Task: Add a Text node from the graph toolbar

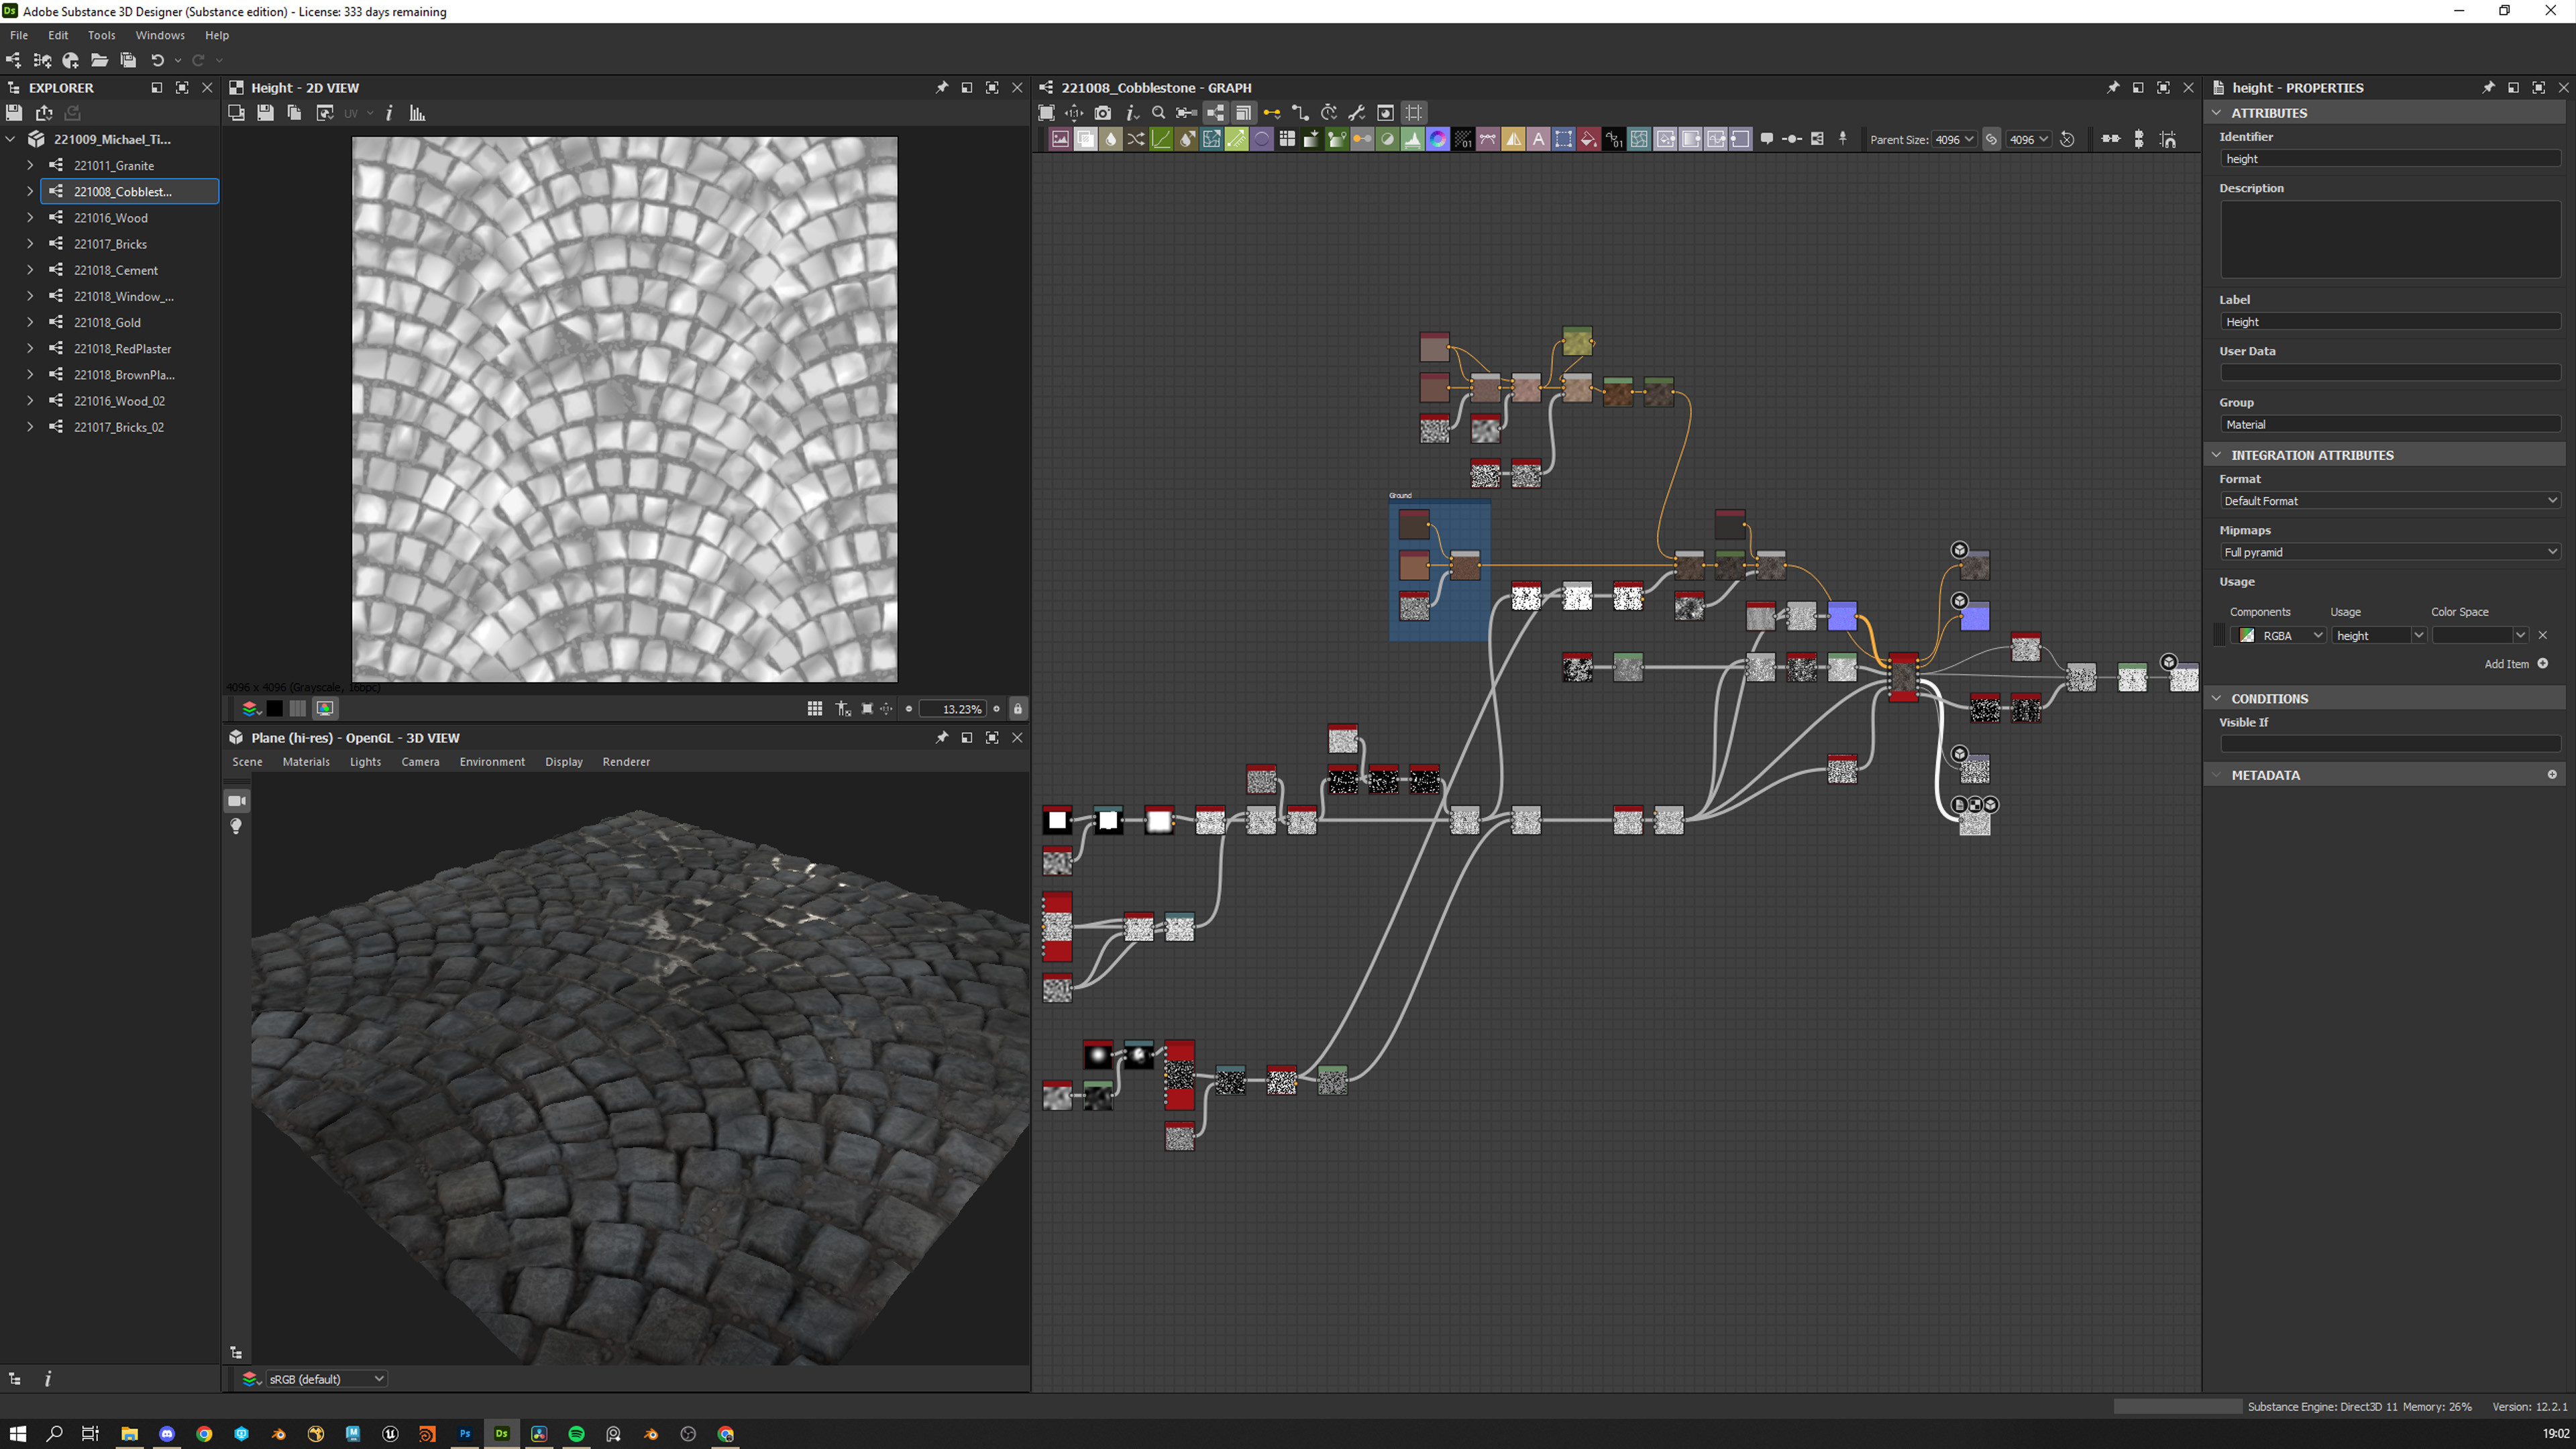Action: 1538,140
